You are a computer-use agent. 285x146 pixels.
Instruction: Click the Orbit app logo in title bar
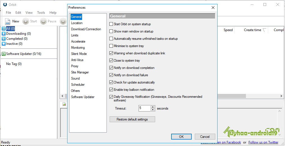[5, 4]
